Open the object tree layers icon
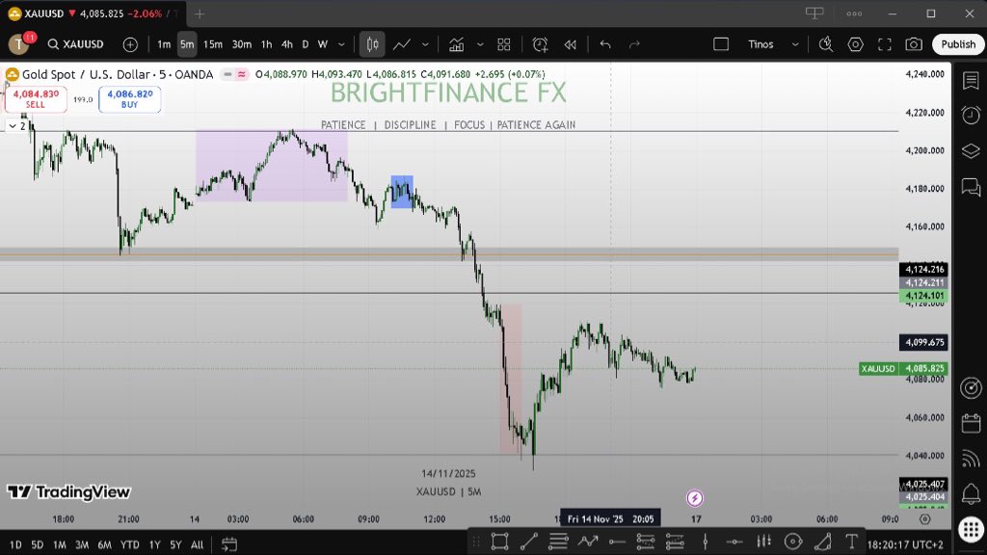987x555 pixels. pyautogui.click(x=971, y=151)
